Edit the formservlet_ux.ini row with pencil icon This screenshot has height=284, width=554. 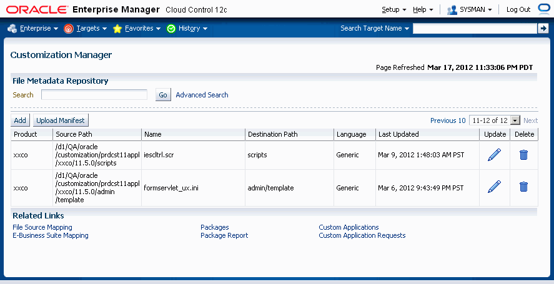(494, 187)
